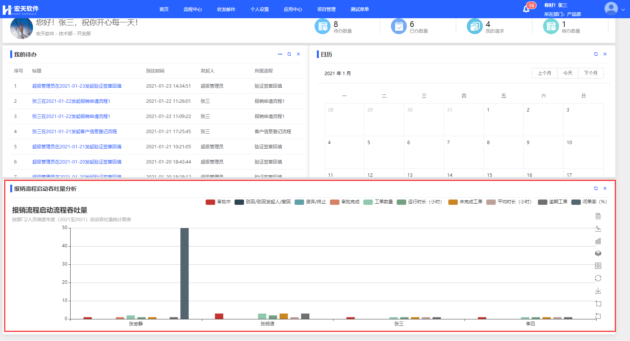This screenshot has height=341, width=630.
Task: Toggle the 工单数量 legend series
Action: click(378, 202)
